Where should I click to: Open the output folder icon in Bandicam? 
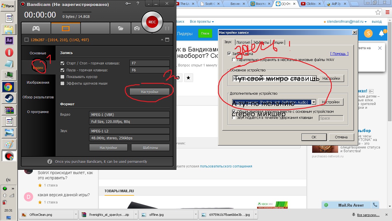(x=120, y=28)
